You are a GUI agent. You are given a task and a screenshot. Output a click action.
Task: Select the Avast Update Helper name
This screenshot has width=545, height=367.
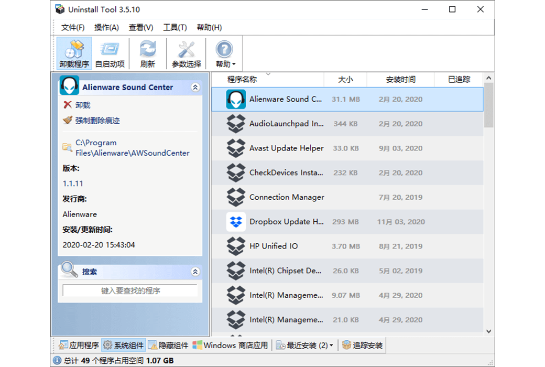[x=287, y=148]
